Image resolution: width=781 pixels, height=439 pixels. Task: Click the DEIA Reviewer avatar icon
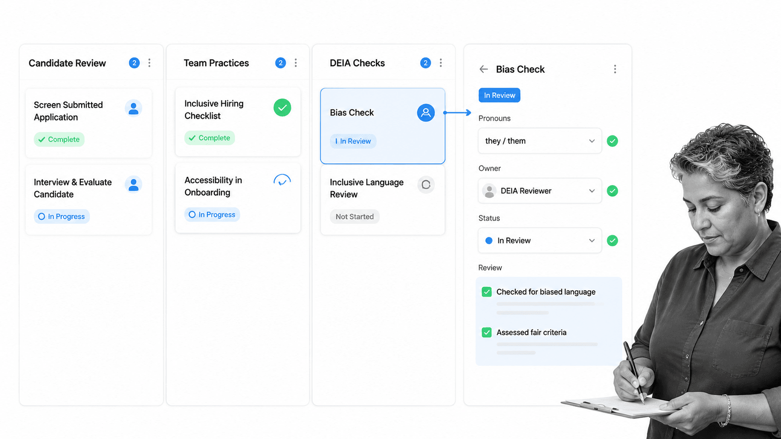(489, 191)
